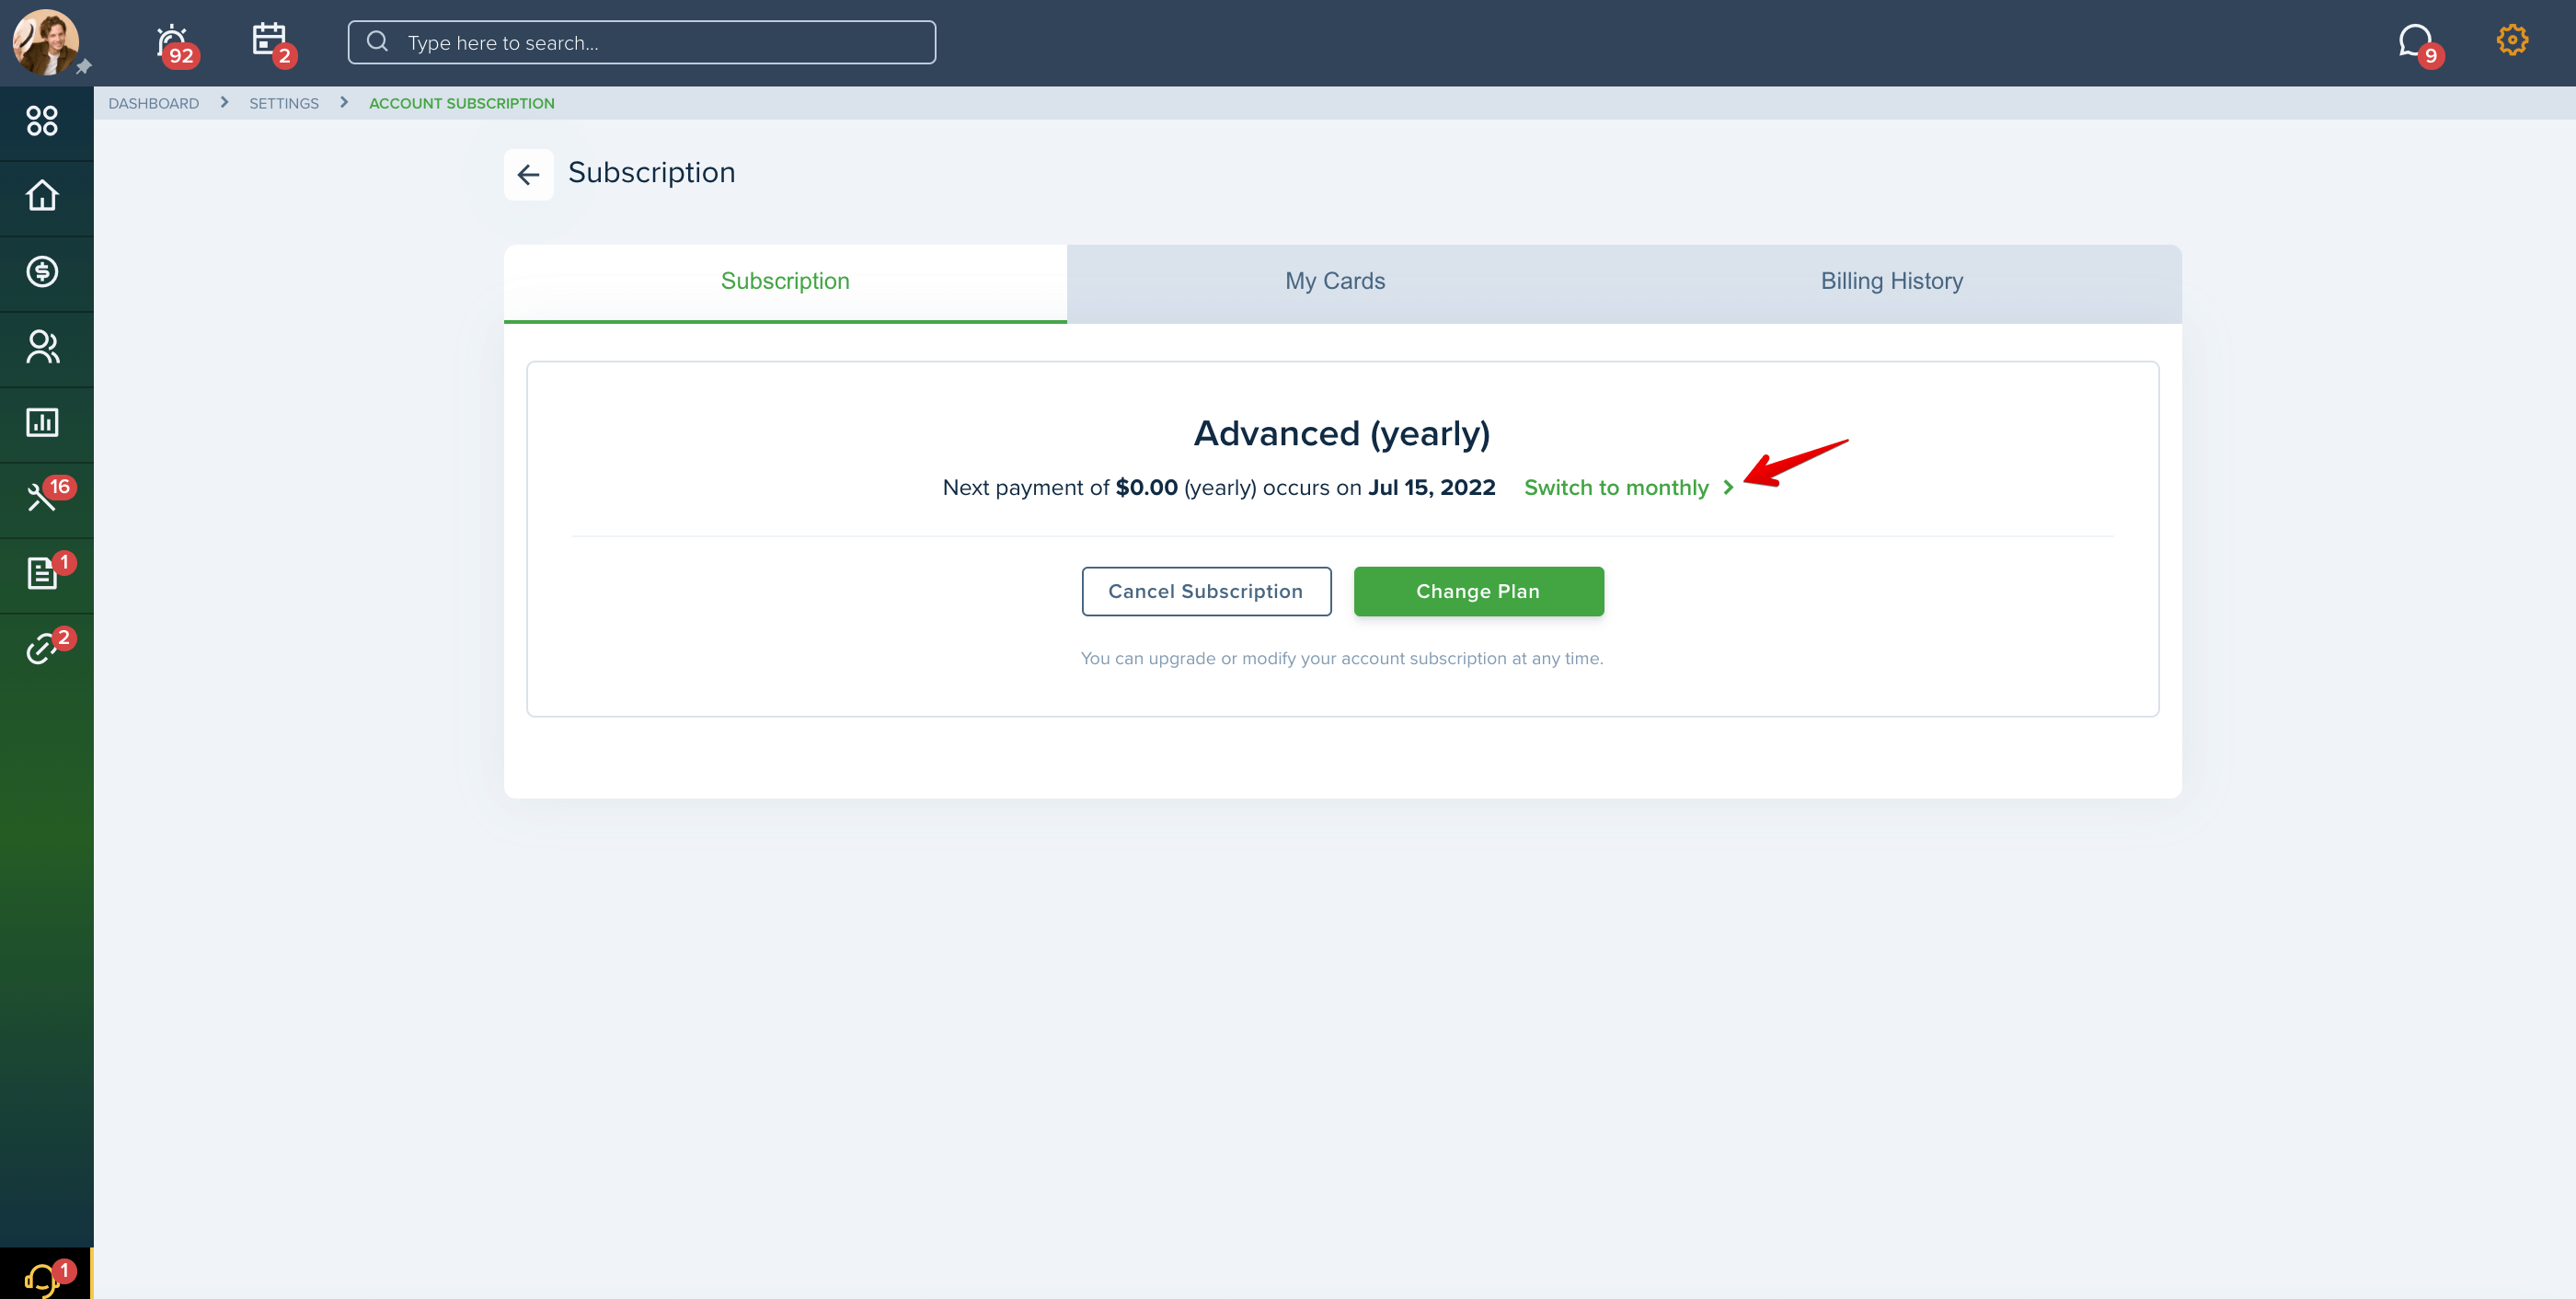Switch to the My Cards tab
Image resolution: width=2576 pixels, height=1299 pixels.
pos(1335,282)
